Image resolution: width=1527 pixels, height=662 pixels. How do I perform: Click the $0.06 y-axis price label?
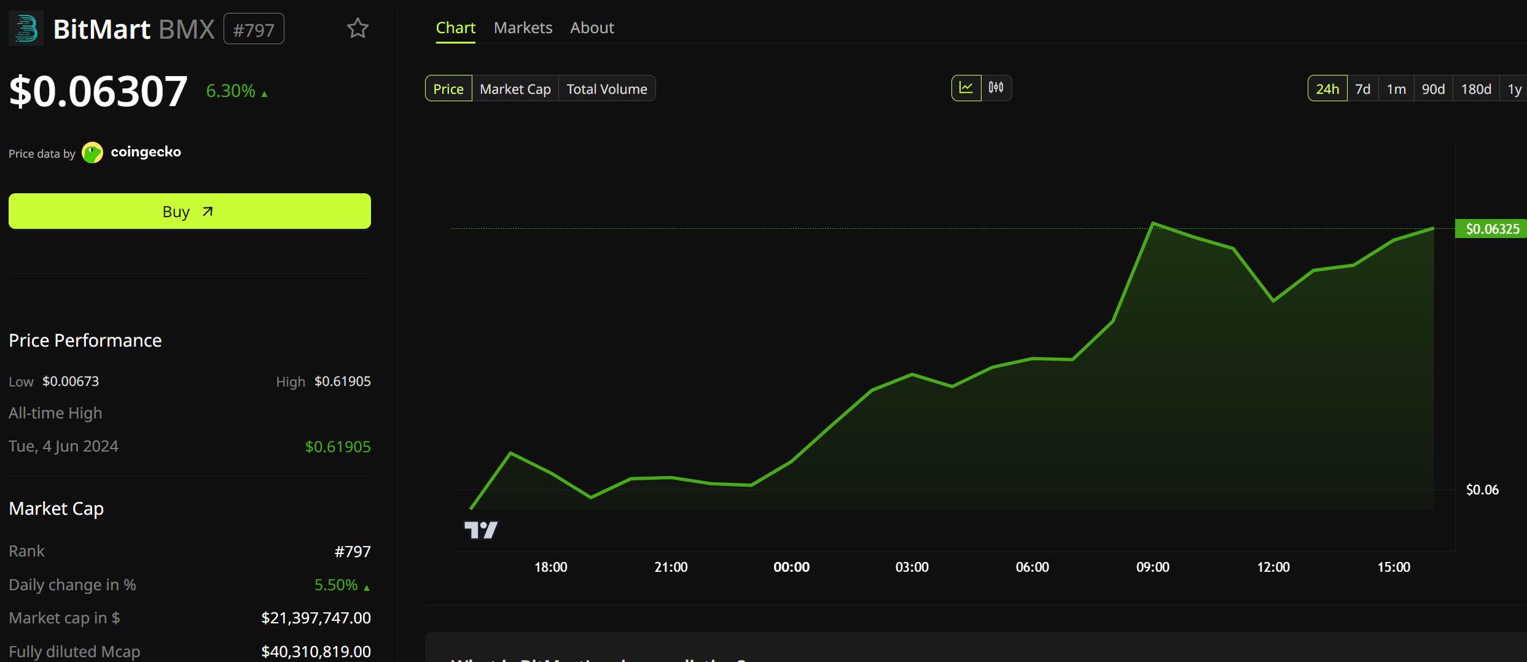point(1482,490)
